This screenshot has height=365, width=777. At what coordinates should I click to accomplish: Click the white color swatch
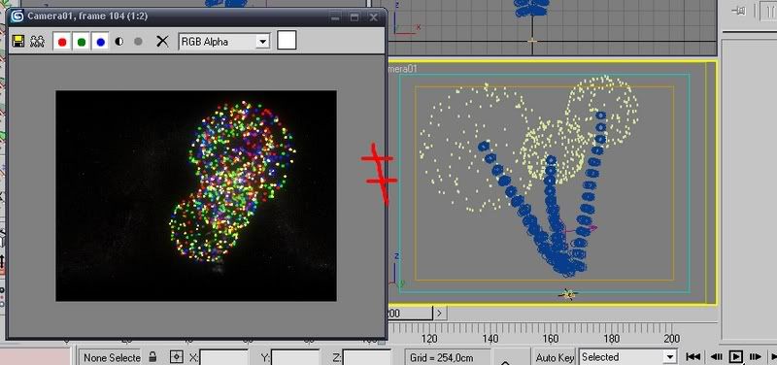[287, 40]
